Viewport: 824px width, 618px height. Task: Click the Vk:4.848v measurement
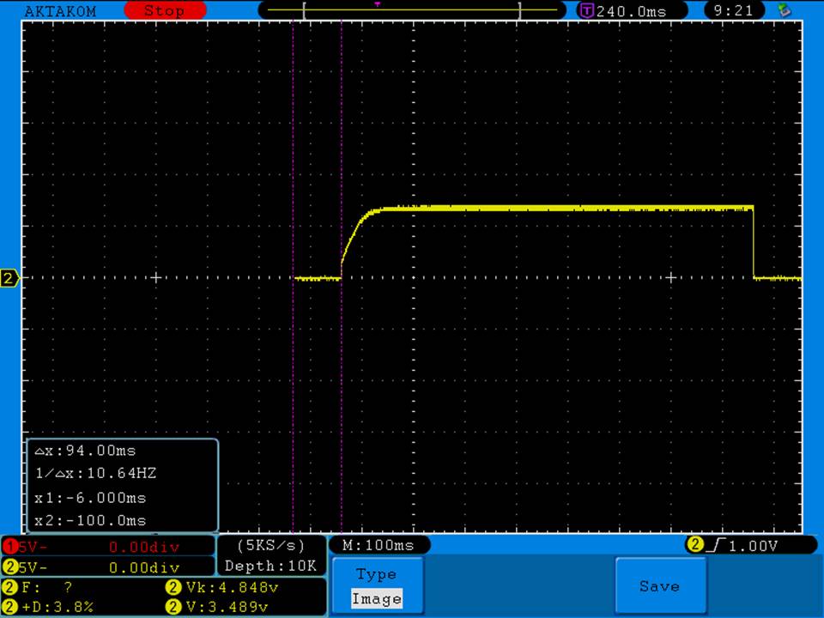[x=231, y=587]
